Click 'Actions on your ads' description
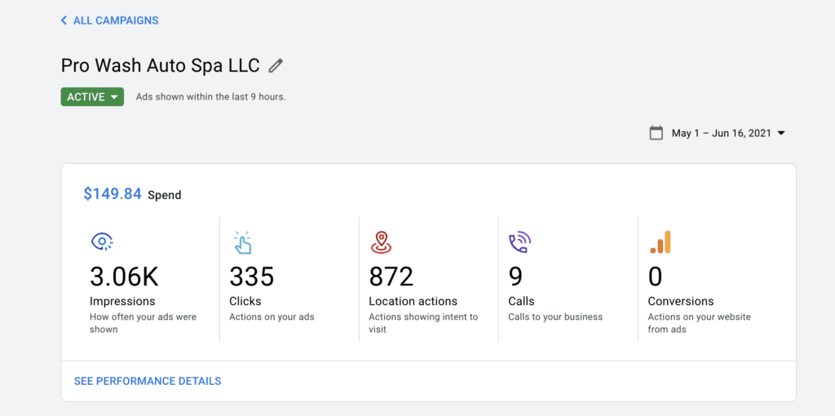Screen dimensions: 835x416 pos(272,317)
